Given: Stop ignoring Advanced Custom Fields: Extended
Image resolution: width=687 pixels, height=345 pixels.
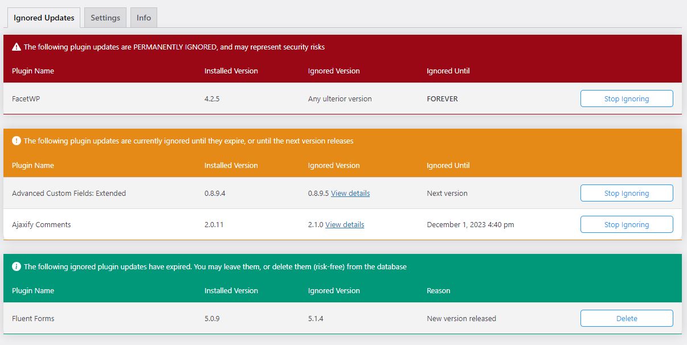Looking at the screenshot, I should [x=626, y=193].
